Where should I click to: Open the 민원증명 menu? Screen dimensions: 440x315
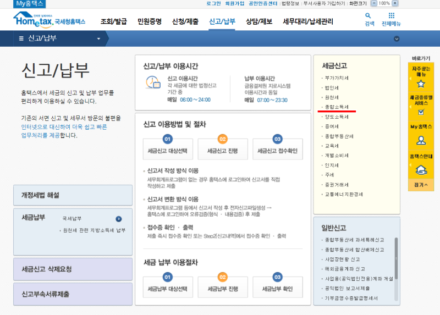pyautogui.click(x=149, y=21)
